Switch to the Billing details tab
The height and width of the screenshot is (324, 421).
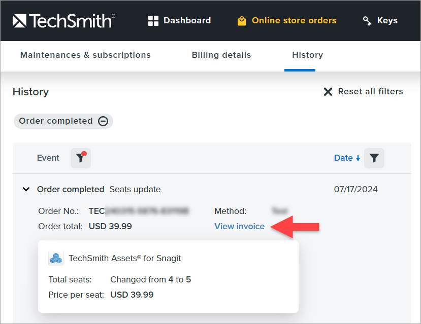[x=221, y=55]
